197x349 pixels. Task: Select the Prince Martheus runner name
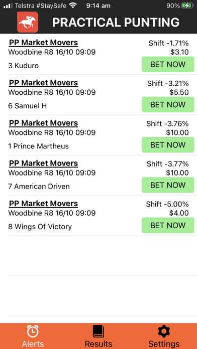[x=38, y=146]
